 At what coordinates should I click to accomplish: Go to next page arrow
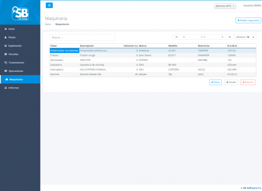coord(222,37)
